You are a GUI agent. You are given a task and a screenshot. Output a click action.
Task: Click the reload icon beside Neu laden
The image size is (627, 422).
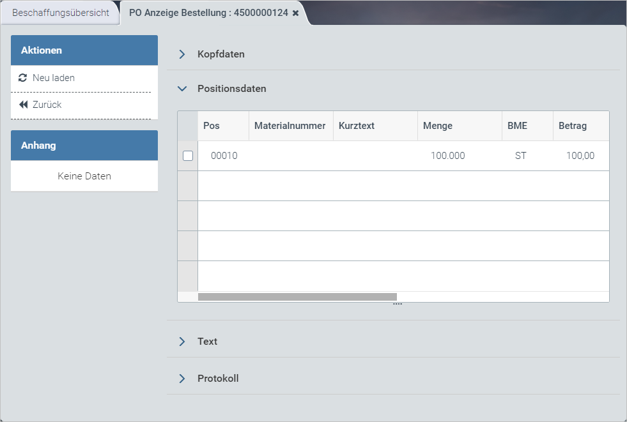[23, 78]
